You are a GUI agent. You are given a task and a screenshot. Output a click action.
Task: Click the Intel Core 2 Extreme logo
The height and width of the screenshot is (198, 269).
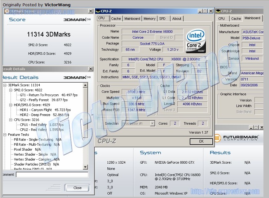coord(196,41)
